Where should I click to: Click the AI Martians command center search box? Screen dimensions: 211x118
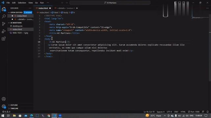pos(110,3)
